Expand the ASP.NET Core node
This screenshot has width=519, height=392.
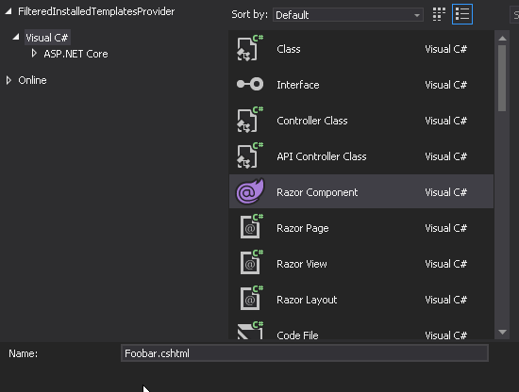pos(34,53)
